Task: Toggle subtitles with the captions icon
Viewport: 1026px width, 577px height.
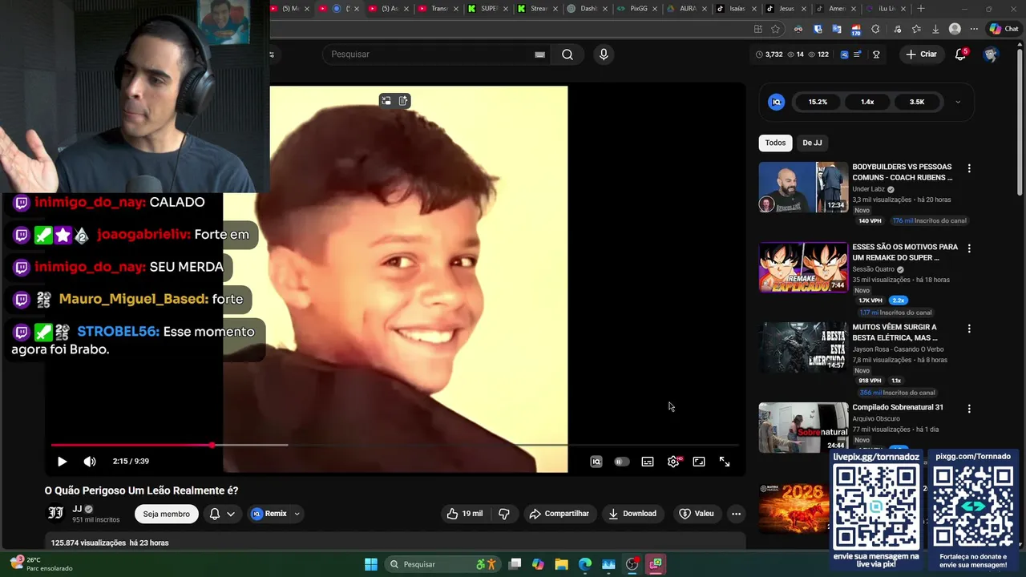Action: pos(648,462)
